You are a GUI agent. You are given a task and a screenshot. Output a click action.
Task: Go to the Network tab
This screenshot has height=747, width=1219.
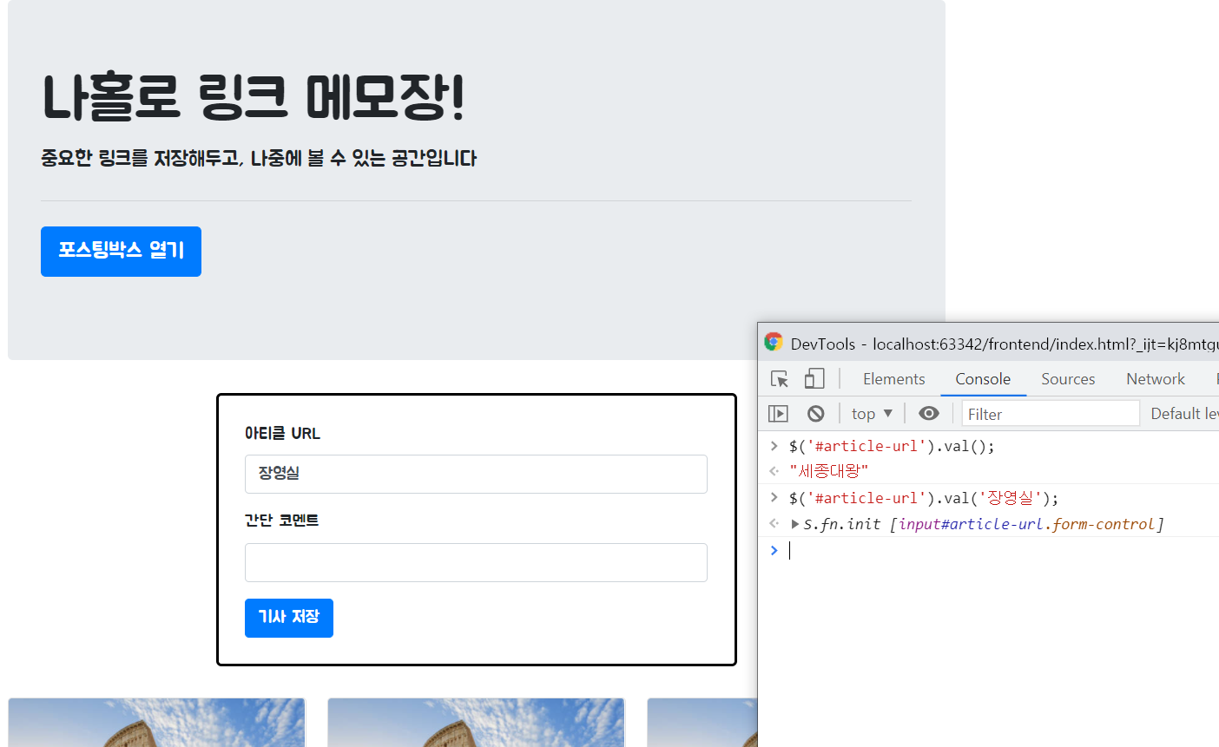(x=1155, y=379)
